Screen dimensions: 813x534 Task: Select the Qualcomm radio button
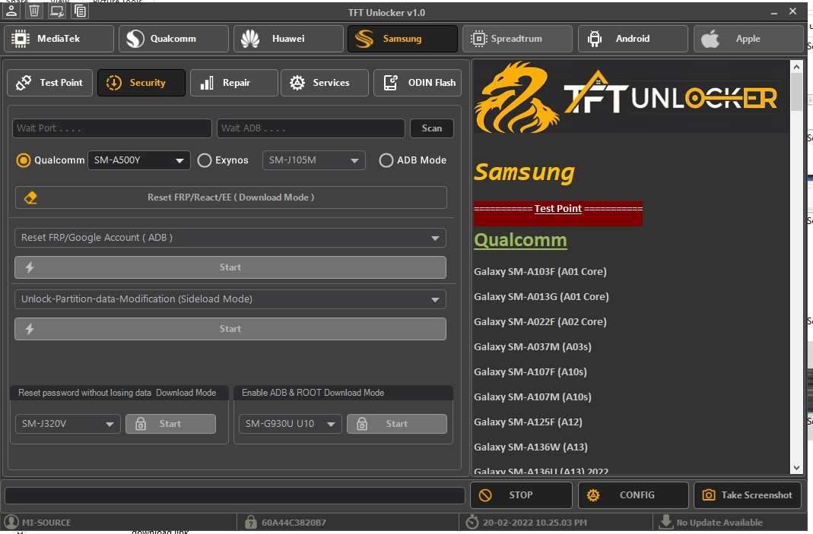click(24, 160)
